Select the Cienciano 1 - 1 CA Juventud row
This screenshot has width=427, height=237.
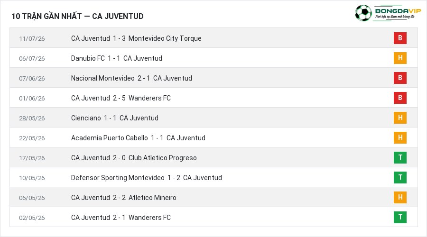click(x=214, y=118)
